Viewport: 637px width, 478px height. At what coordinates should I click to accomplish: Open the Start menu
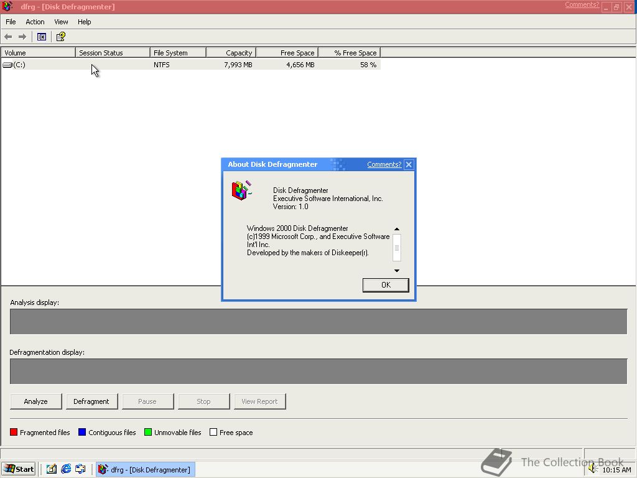click(x=19, y=469)
